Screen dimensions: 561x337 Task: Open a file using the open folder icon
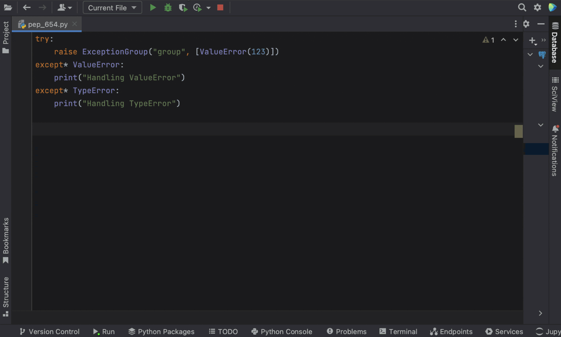[x=8, y=7]
